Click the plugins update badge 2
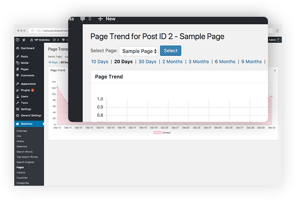 (33, 90)
